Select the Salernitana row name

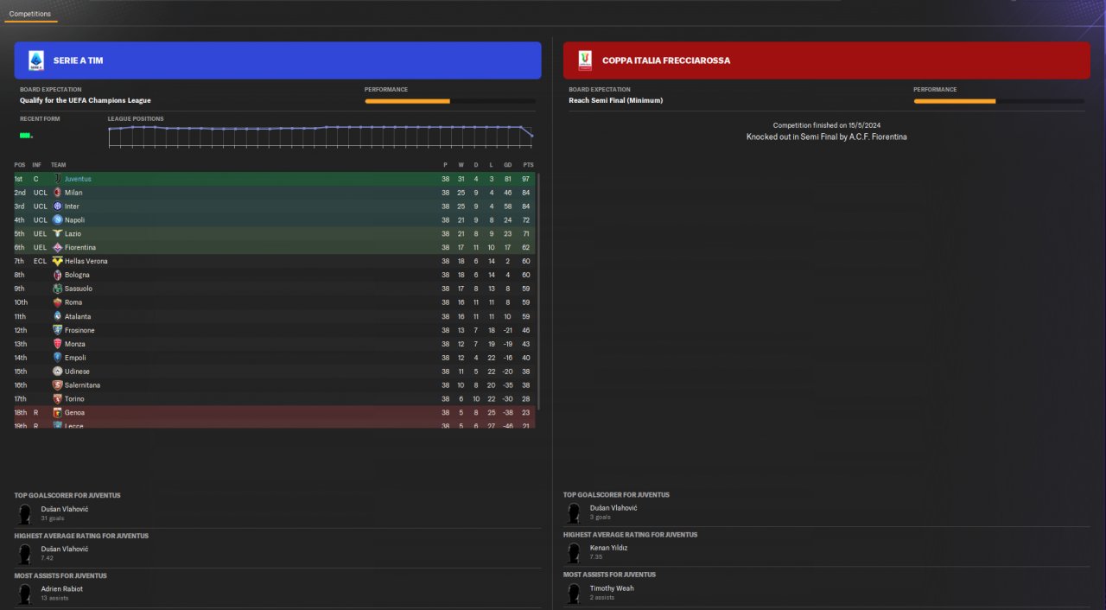tap(82, 385)
